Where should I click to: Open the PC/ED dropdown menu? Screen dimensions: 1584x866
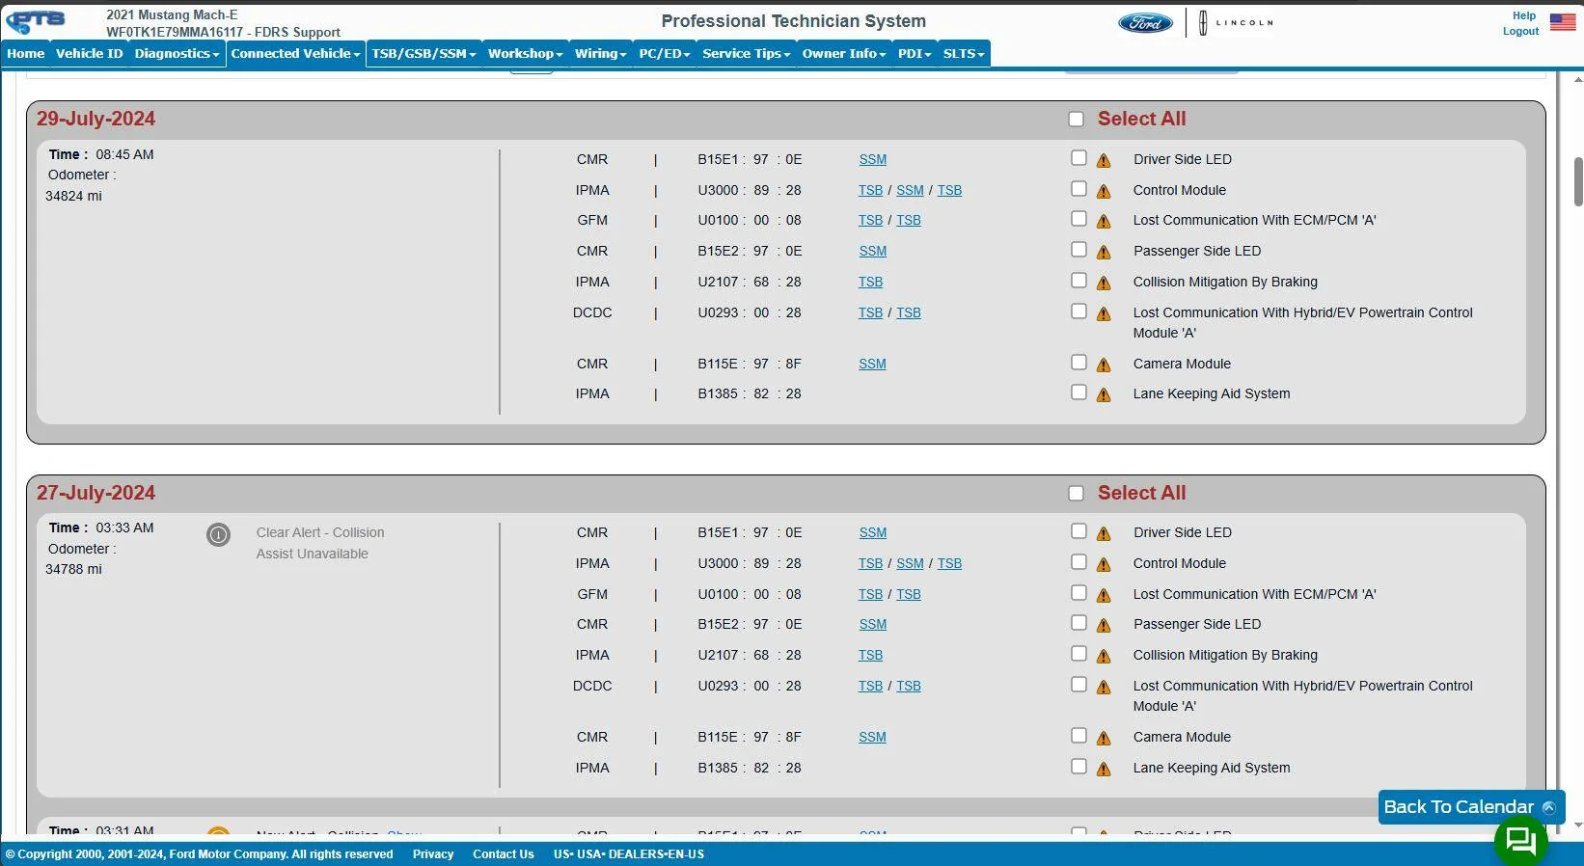tap(665, 54)
